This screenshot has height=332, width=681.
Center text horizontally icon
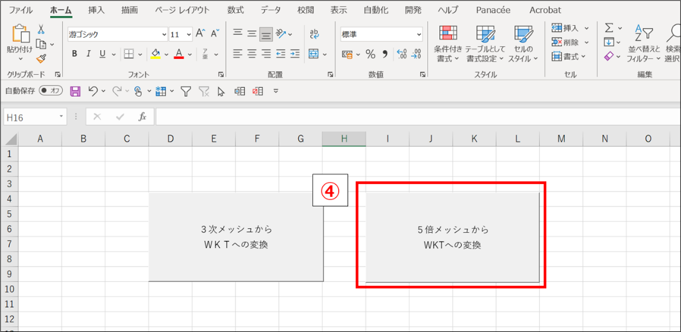pos(251,54)
